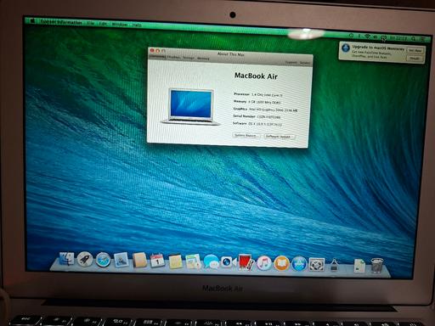Click the Graphics row in About This Mac
This screenshot has width=435, height=326.
point(265,110)
